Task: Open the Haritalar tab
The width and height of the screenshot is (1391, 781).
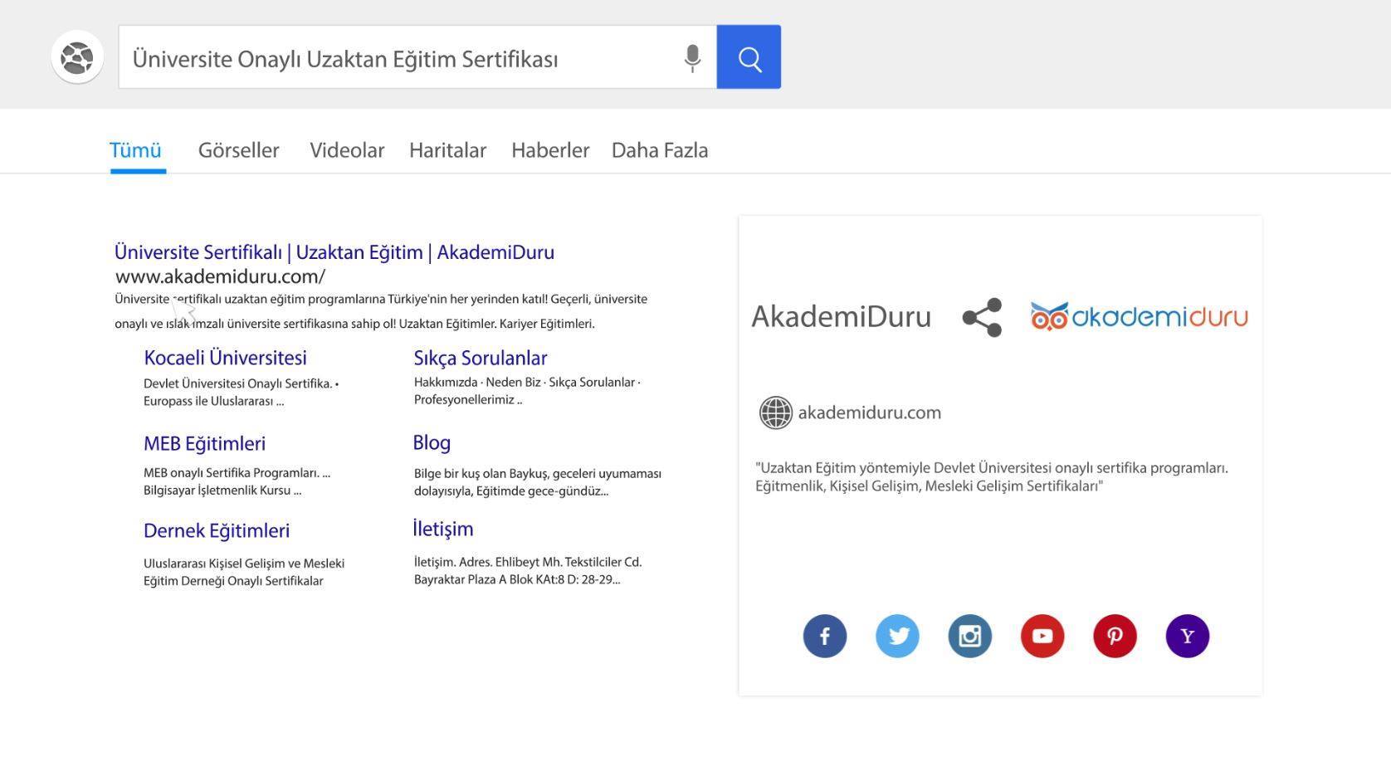Action: tap(448, 150)
